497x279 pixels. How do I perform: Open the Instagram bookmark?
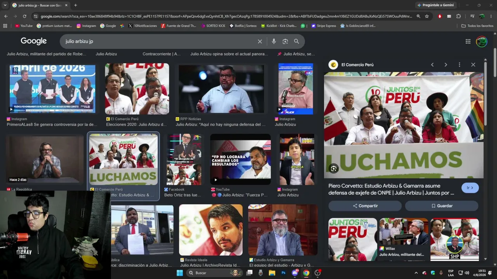click(x=86, y=26)
